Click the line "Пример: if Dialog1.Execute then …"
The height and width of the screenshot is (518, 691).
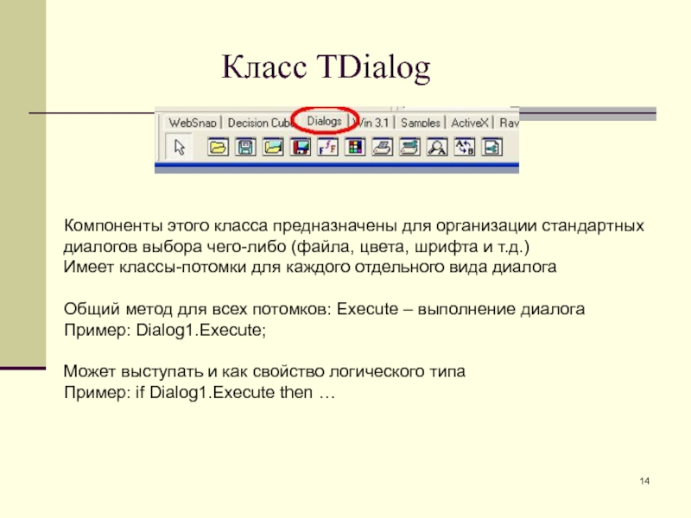[200, 392]
